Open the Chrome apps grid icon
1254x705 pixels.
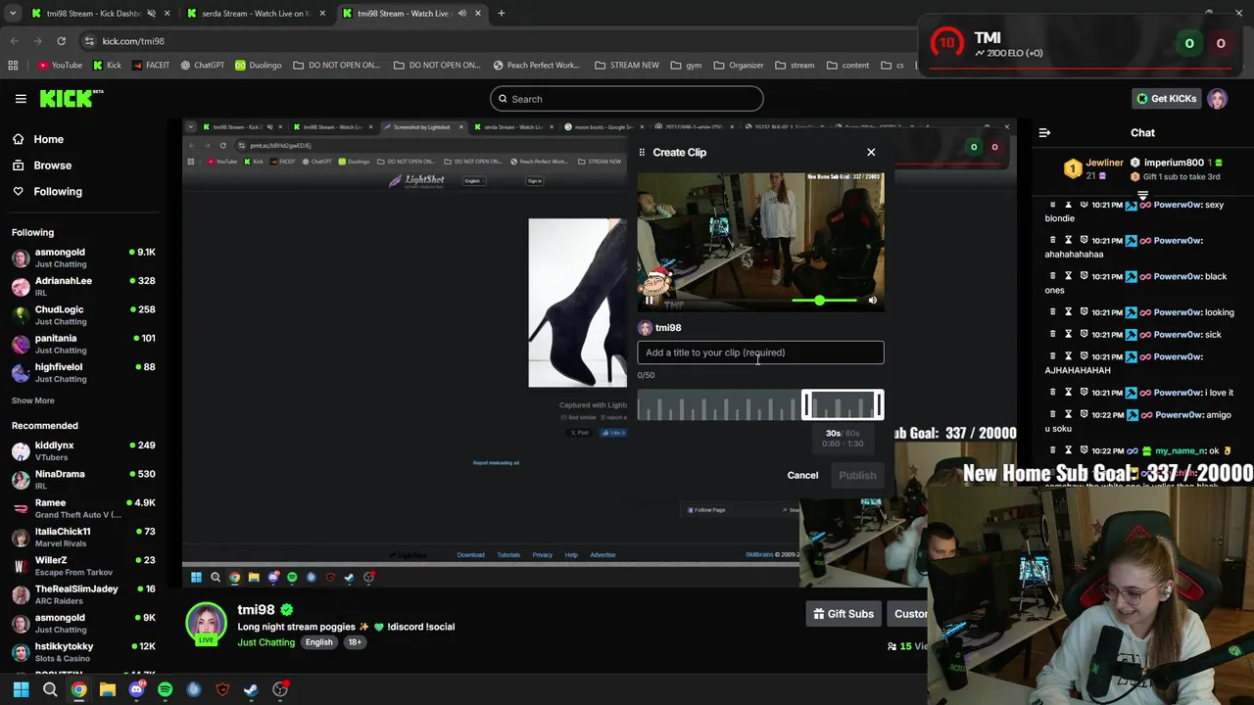tap(13, 66)
